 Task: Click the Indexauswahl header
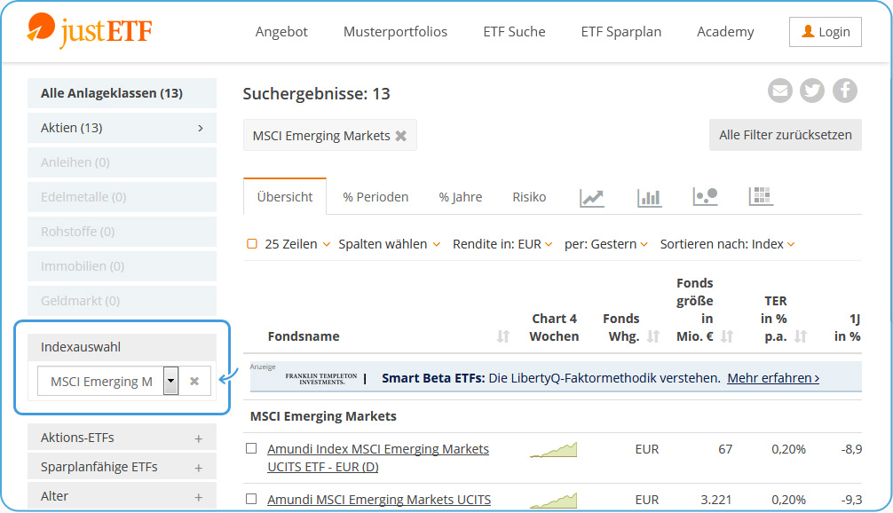(122, 347)
